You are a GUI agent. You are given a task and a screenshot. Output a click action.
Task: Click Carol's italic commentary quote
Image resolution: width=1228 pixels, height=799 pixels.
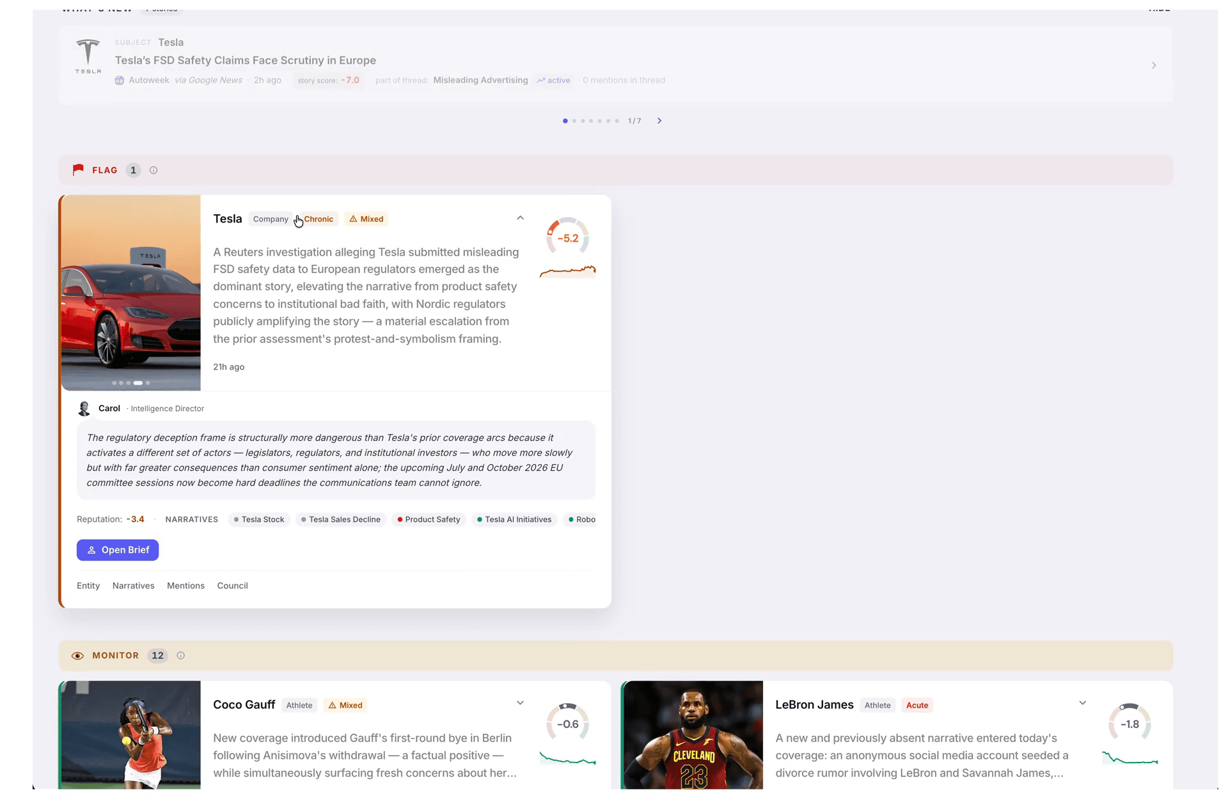(336, 460)
